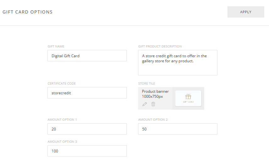Delete the store tile using trash icon
Image resolution: width=269 pixels, height=160 pixels.
pos(153,104)
